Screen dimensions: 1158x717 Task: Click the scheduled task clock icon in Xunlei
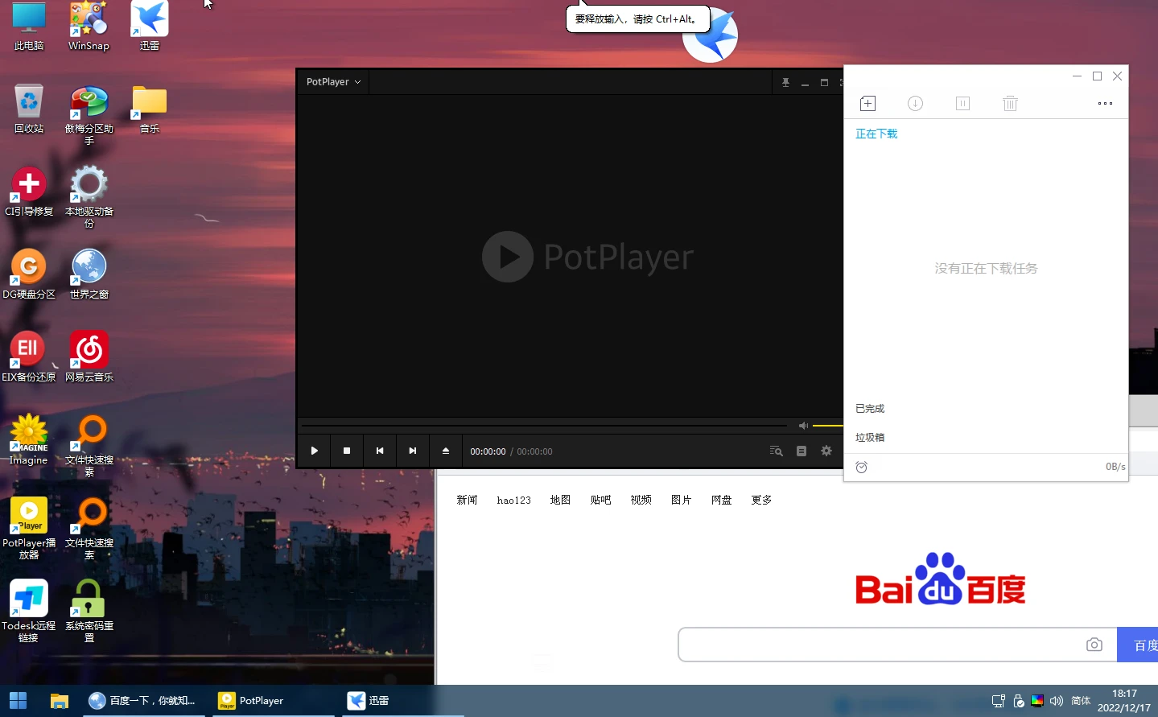click(861, 468)
